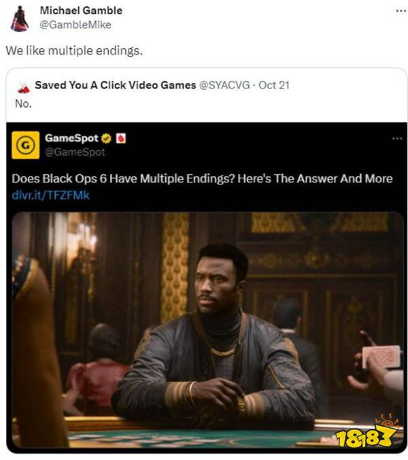
Task: Click GameSpot's gold verified badge
Action: [x=106, y=138]
